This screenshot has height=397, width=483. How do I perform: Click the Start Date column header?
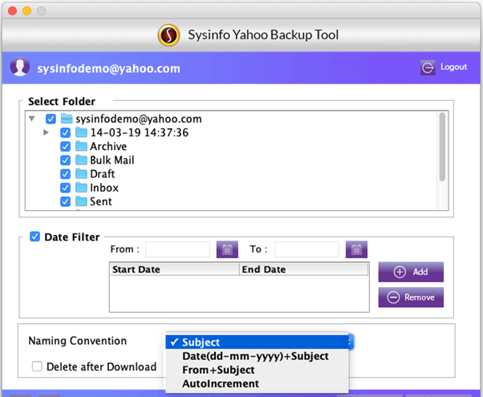coord(175,269)
